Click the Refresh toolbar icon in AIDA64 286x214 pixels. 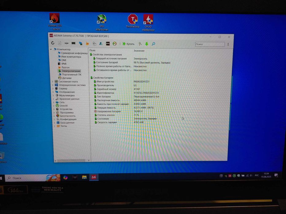[53, 43]
